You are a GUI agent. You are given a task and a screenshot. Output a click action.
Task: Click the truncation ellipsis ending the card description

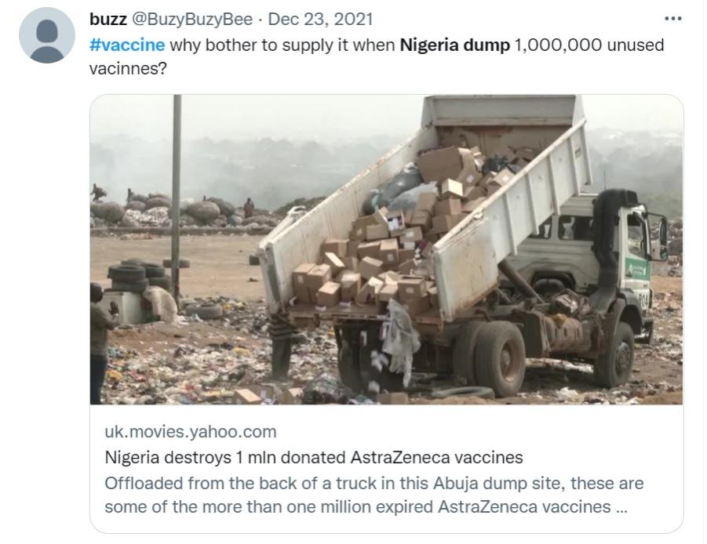pyautogui.click(x=621, y=508)
